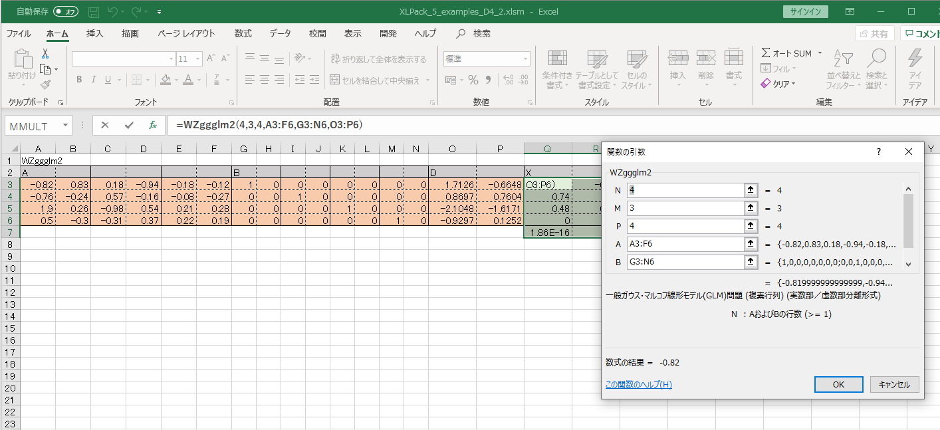Click into the M argument input field
The height and width of the screenshot is (430, 940).
[x=685, y=208]
